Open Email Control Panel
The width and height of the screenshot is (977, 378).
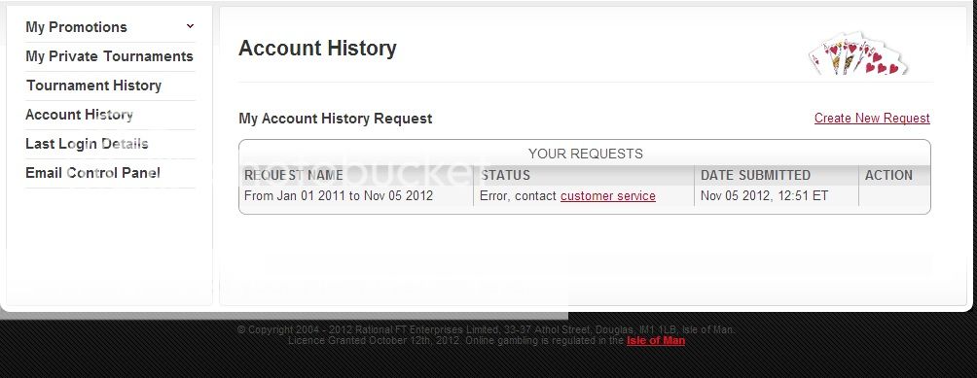[x=92, y=173]
